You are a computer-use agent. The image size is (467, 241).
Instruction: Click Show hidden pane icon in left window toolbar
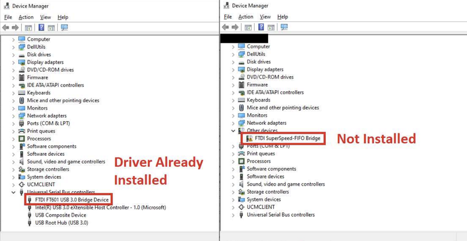51,28
